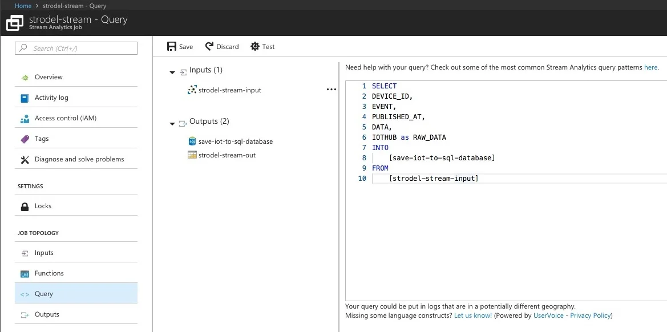667x332 pixels.
Task: Open Diagnose and solve problems
Action: [x=76, y=159]
